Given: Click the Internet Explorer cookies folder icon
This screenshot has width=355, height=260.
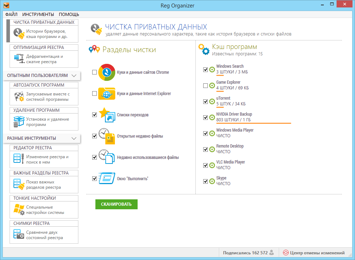Looking at the screenshot, I should [x=107, y=94].
